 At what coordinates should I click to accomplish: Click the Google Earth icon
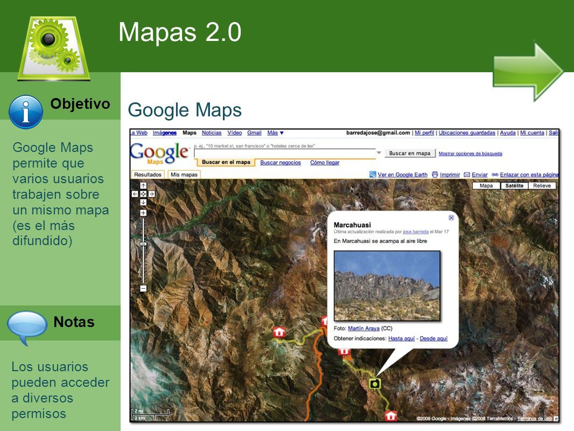pos(373,175)
